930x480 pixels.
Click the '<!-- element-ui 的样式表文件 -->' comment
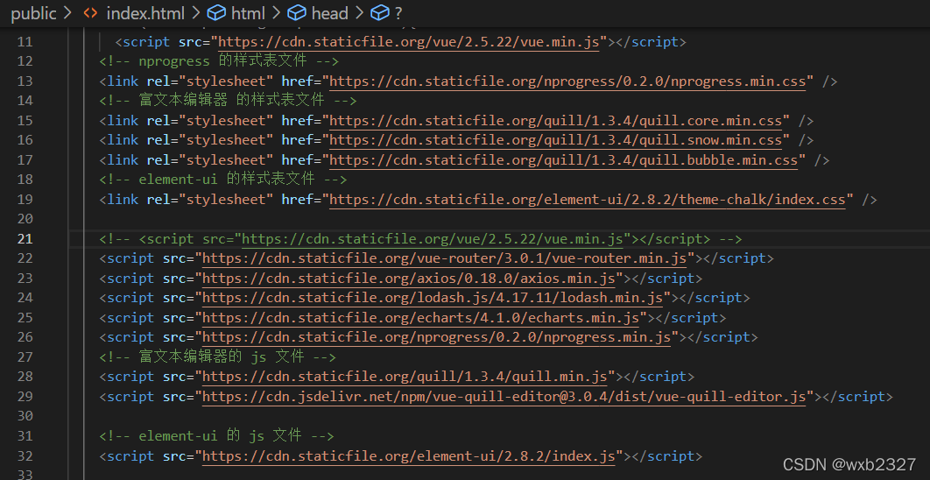click(223, 180)
